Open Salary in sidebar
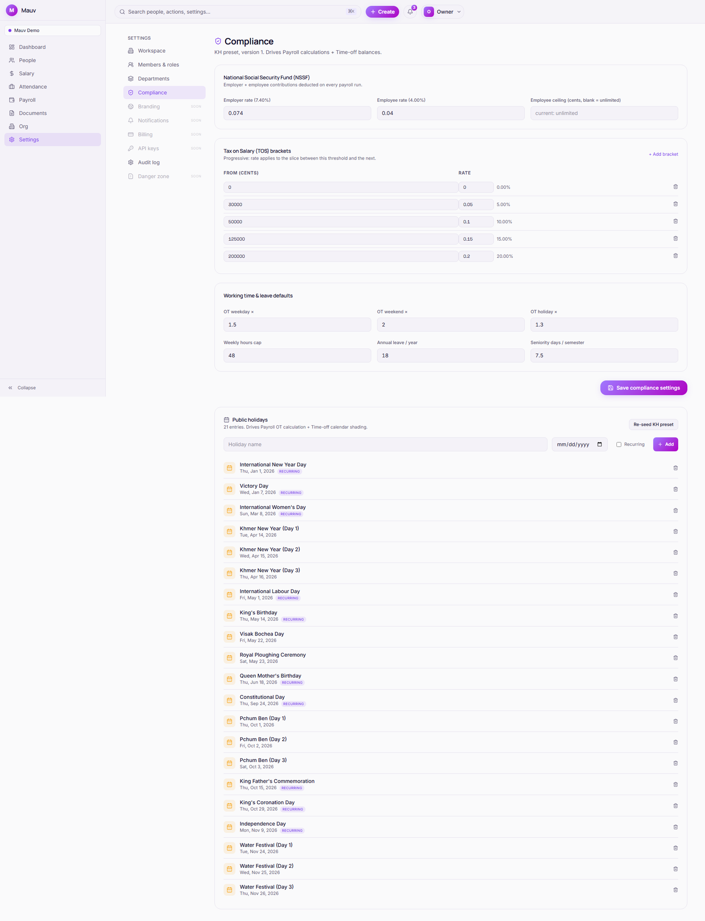This screenshot has width=705, height=921. (52, 74)
